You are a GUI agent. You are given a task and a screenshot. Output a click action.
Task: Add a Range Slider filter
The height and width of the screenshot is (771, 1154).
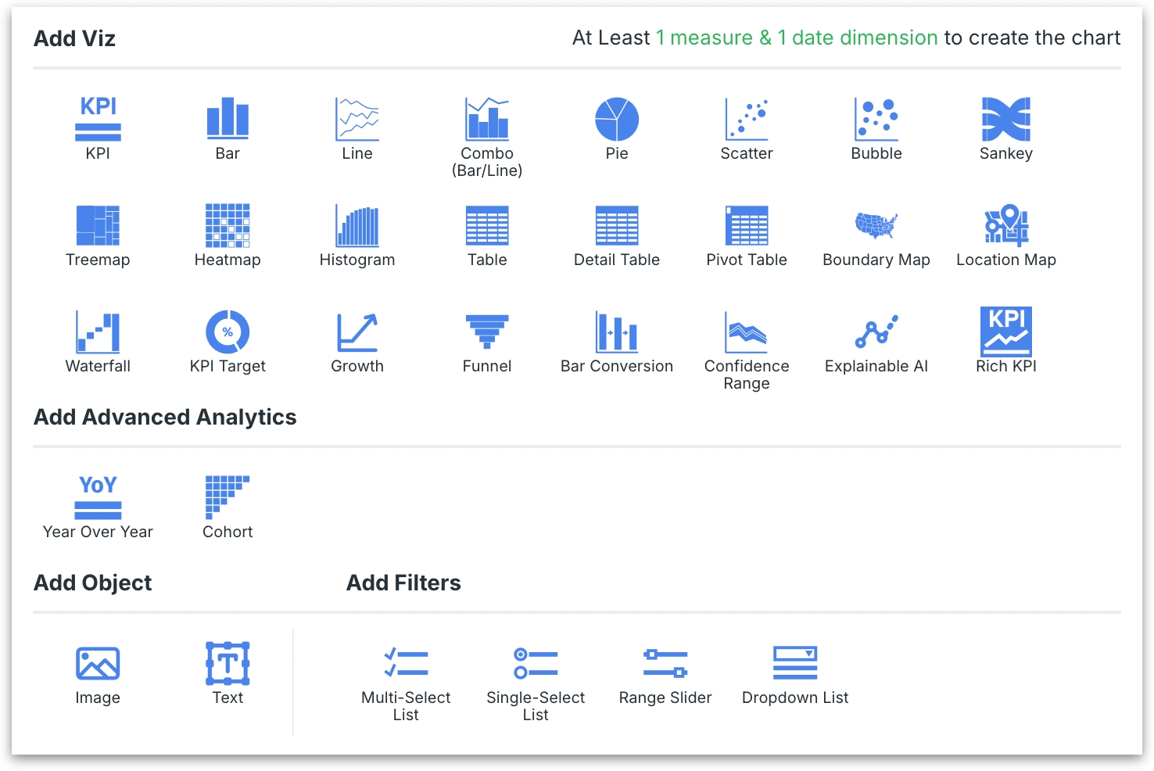click(x=665, y=664)
